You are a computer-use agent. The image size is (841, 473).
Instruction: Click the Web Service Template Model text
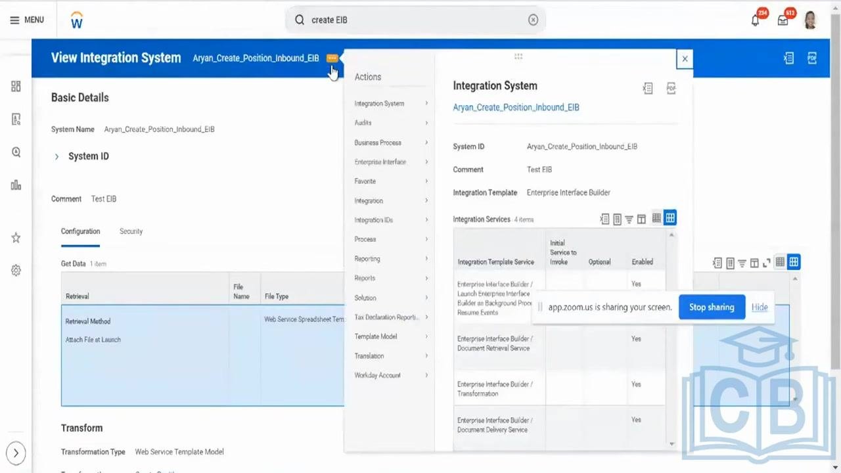pos(179,452)
